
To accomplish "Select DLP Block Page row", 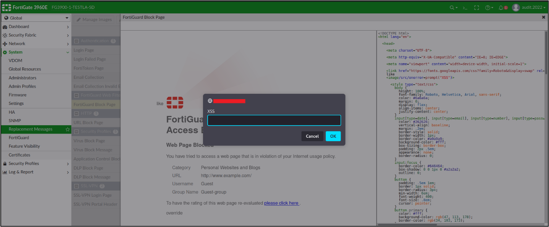I will coord(96,168).
